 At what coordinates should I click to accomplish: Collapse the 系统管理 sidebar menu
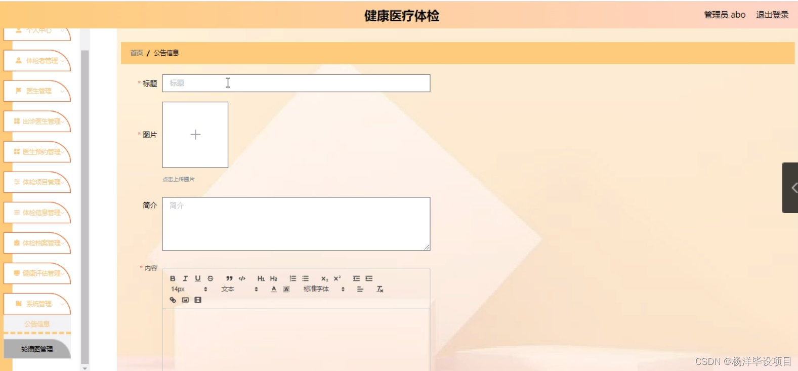[x=37, y=304]
